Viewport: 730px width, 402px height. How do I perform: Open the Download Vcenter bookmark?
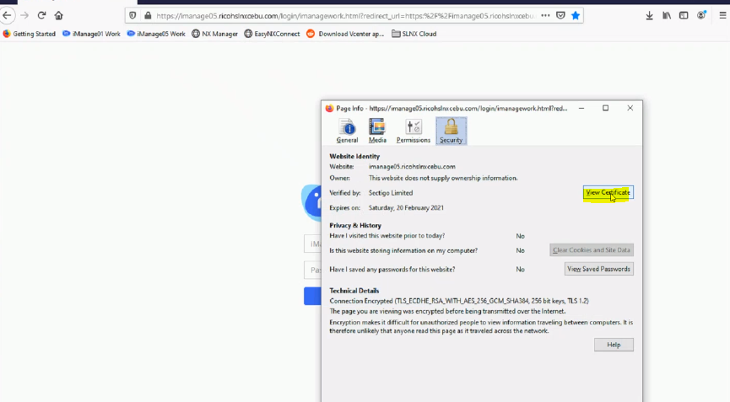pos(345,34)
